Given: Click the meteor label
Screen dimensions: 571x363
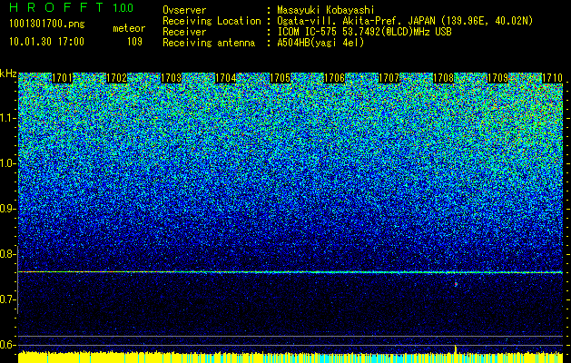Looking at the screenshot, I should 129,28.
